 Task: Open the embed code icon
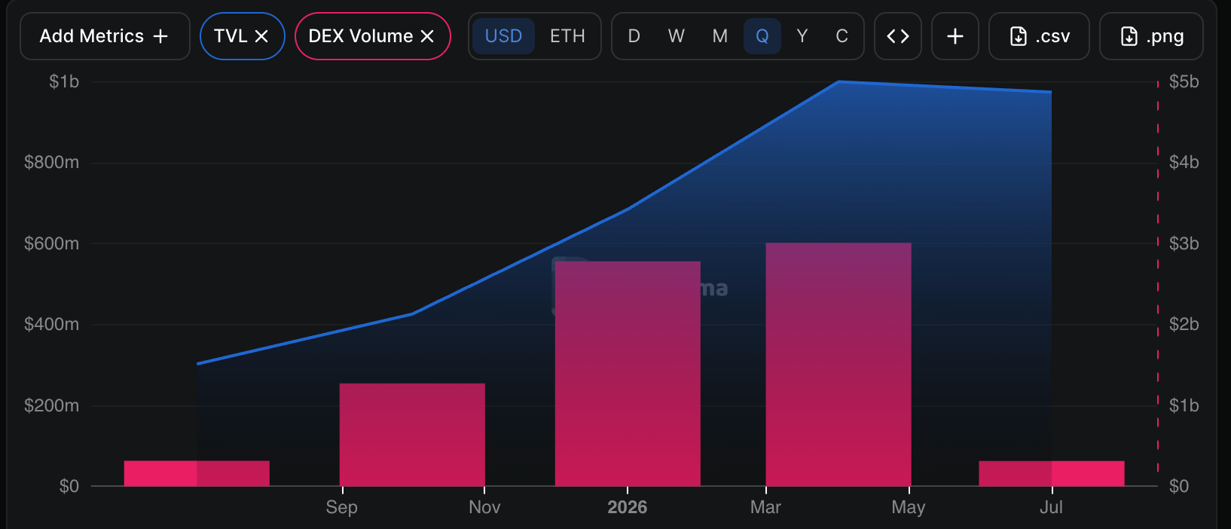pos(898,36)
